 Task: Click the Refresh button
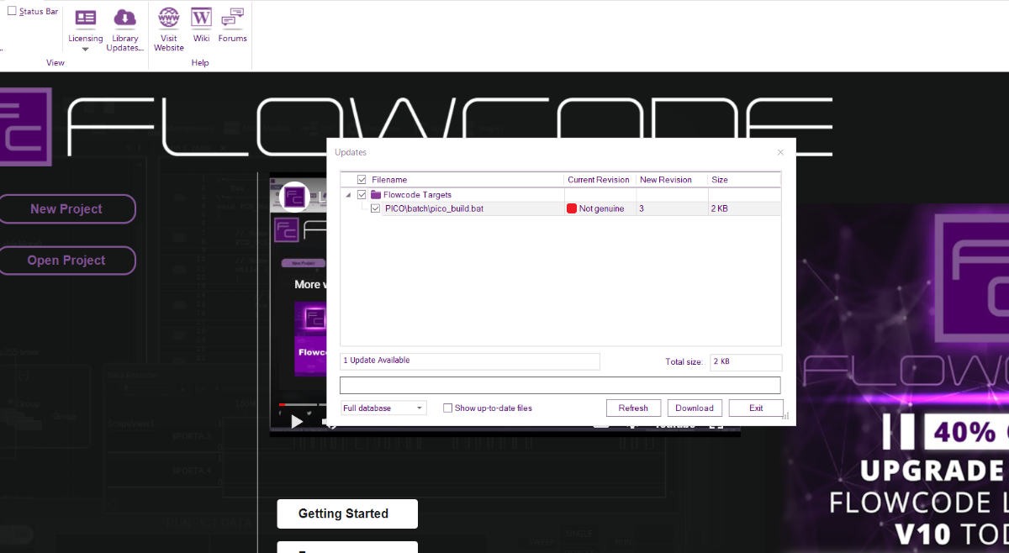click(633, 408)
